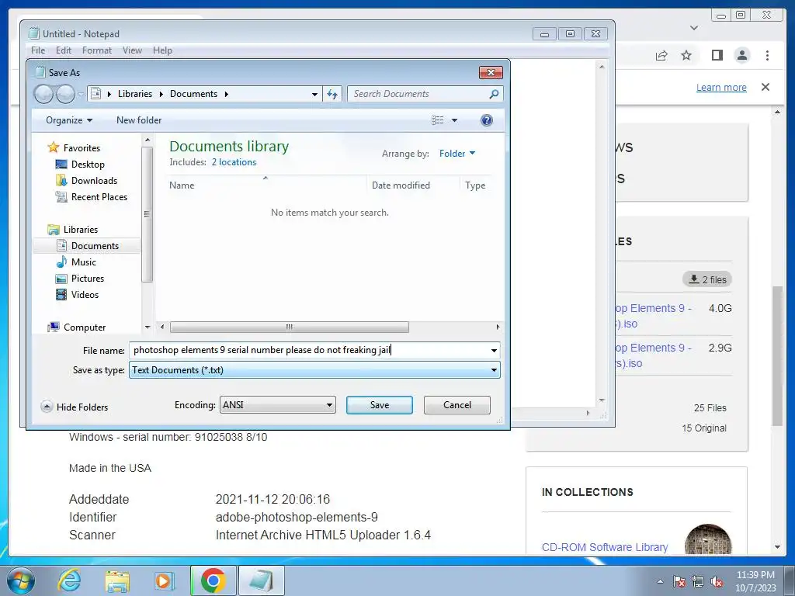Viewport: 795px width, 596px height.
Task: Open the Windows Start button
Action: [20, 580]
